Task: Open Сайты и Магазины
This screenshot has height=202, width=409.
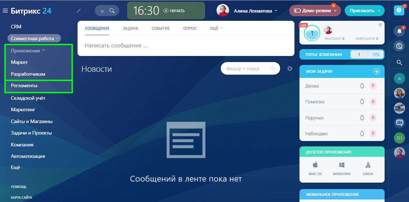Action: (x=32, y=122)
